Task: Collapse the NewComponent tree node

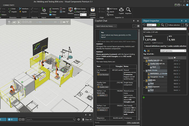Action: tap(144, 87)
